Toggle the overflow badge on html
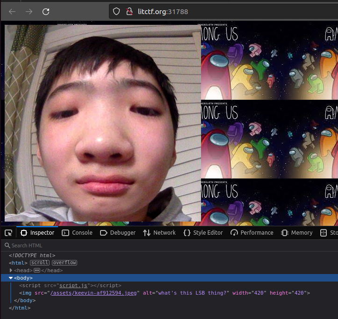Viewport: 338px width, 319px height. click(x=65, y=263)
